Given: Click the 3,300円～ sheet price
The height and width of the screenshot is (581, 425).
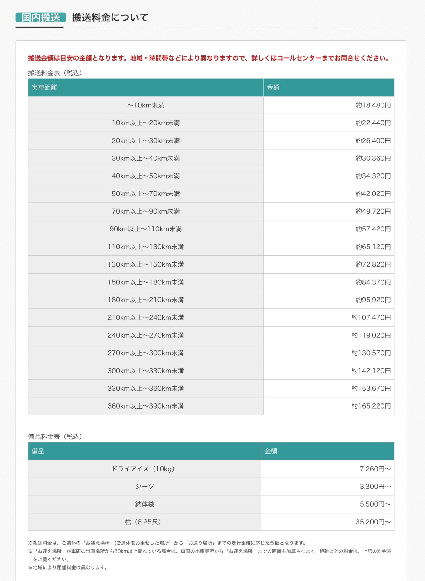Looking at the screenshot, I should pos(328,487).
